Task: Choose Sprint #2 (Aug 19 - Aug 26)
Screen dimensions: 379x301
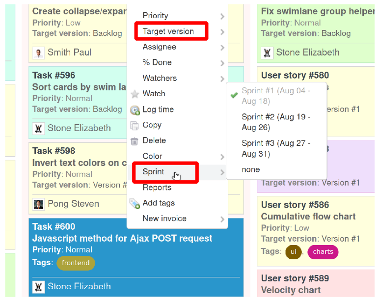Action: (x=275, y=122)
